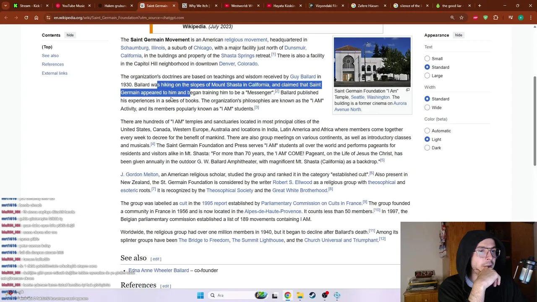Open the Great White Brotherhood link
Viewport: 537px width, 302px height.
tap(300, 190)
